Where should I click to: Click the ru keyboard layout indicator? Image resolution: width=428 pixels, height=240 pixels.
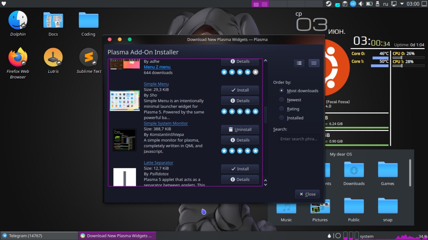(386, 4)
